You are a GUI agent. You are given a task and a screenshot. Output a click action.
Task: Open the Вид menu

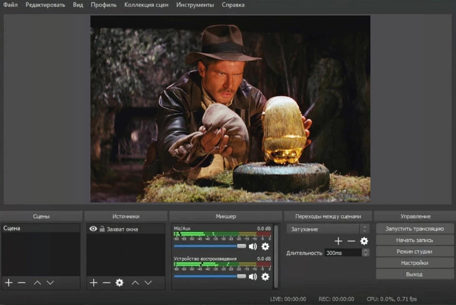pos(78,5)
